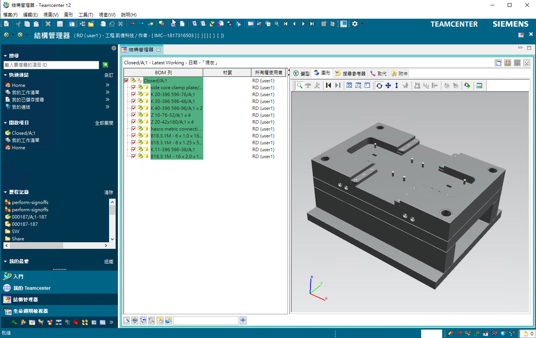Click the BOM 列 column header
536x338 pixels.
tap(163, 72)
